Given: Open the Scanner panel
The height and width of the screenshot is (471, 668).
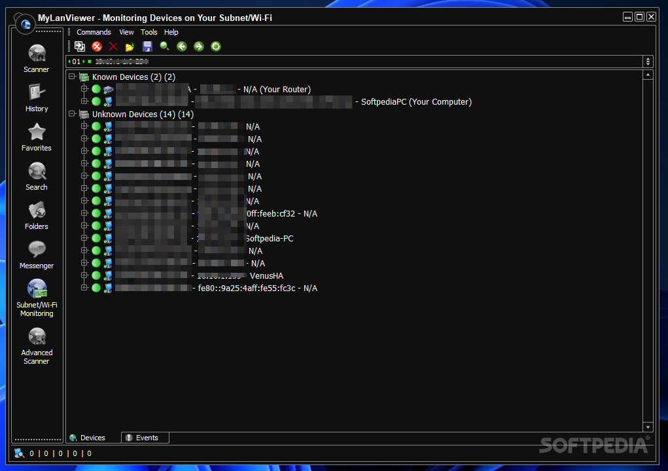Looking at the screenshot, I should tap(37, 58).
